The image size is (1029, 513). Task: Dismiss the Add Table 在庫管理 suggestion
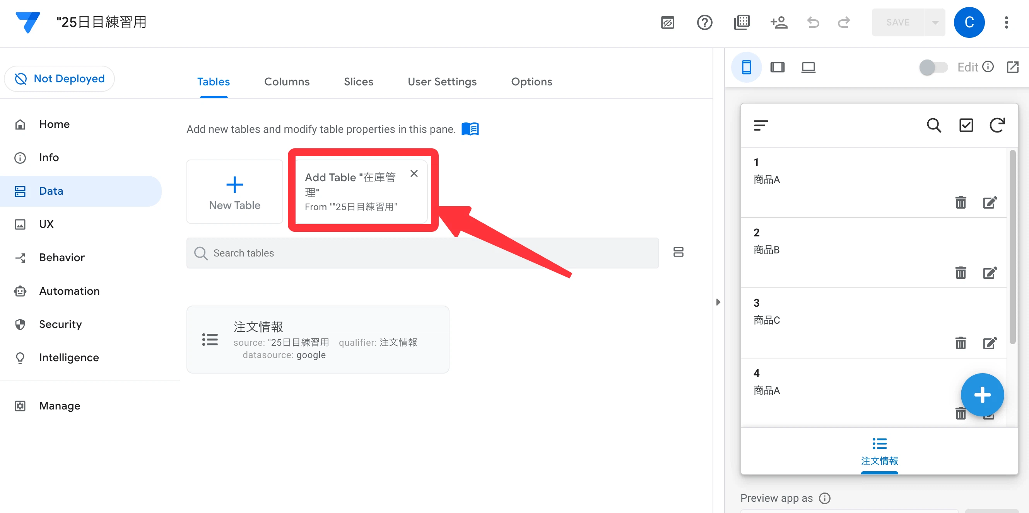[x=414, y=173]
